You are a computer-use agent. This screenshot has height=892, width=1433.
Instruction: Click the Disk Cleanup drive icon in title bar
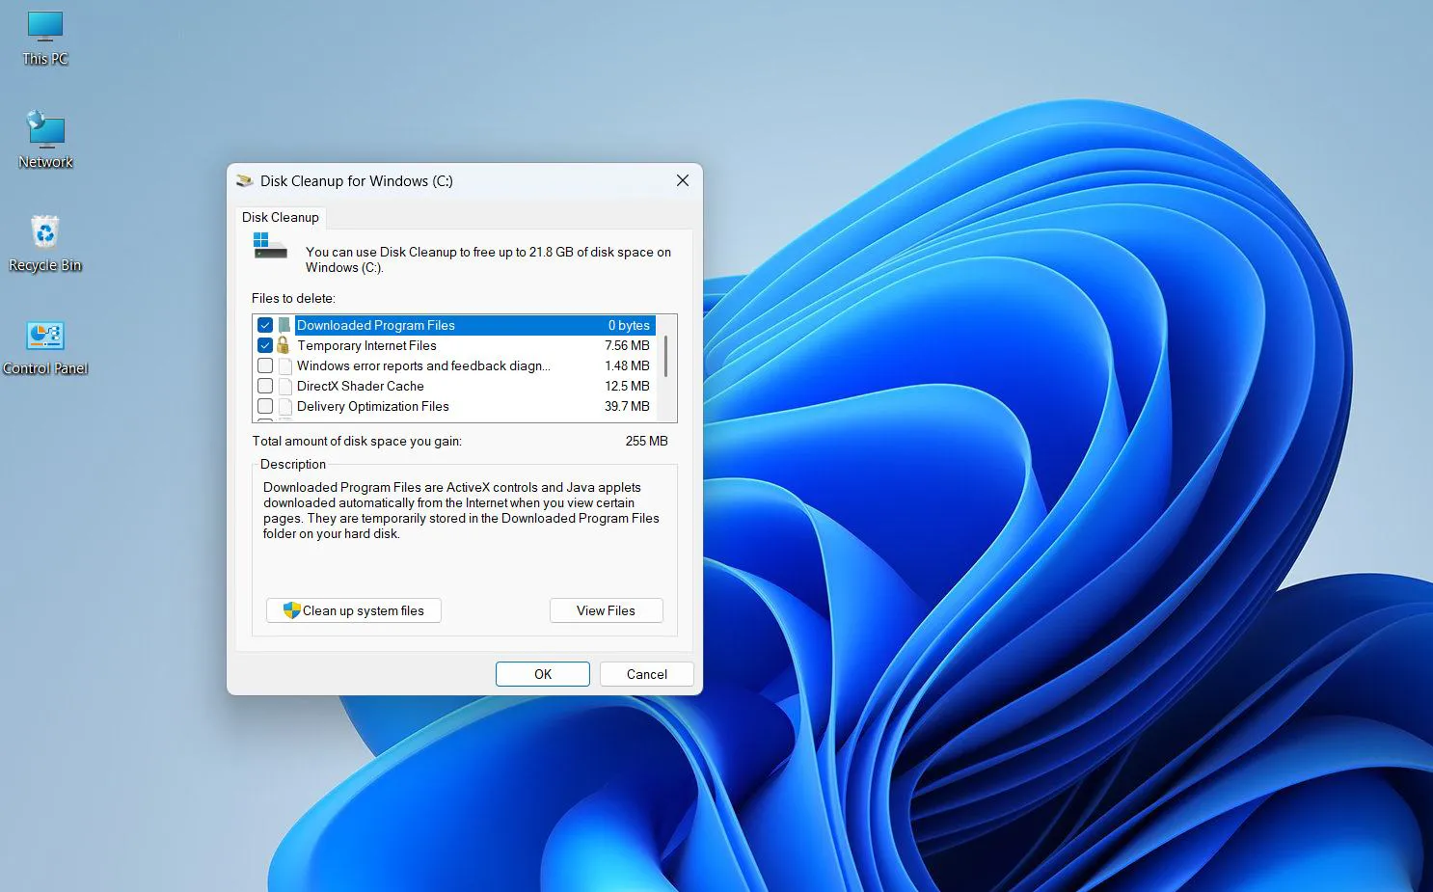(x=244, y=180)
